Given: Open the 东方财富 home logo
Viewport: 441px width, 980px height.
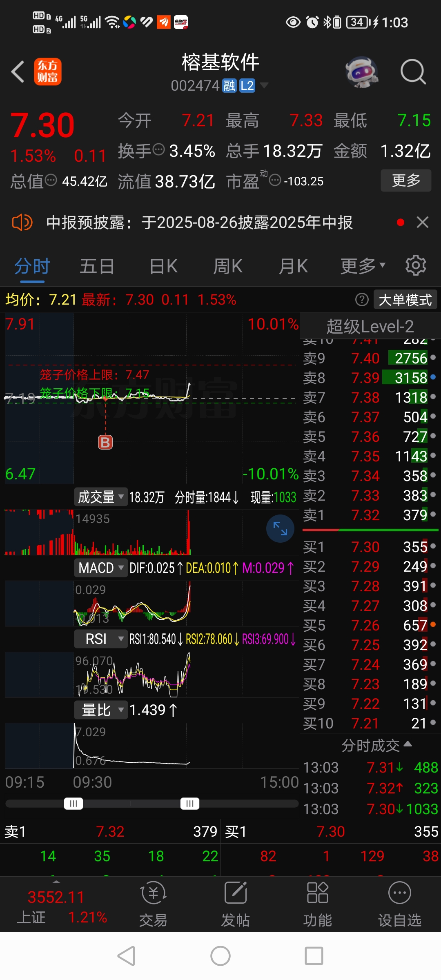Looking at the screenshot, I should tap(48, 72).
